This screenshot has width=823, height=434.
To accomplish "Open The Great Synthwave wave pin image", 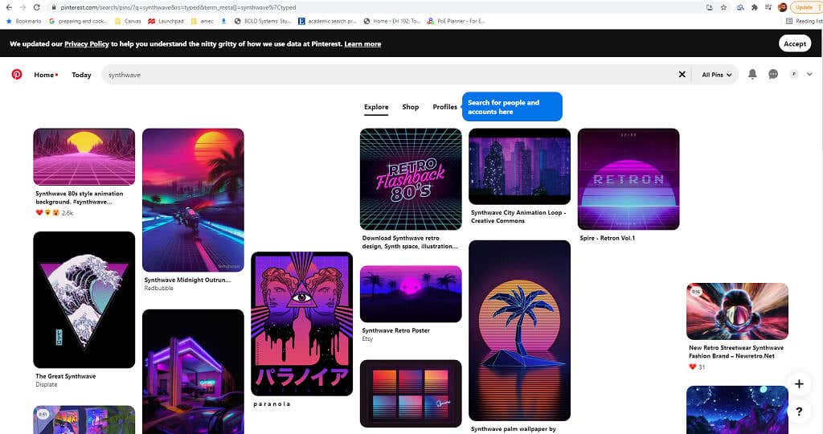I will [x=84, y=300].
